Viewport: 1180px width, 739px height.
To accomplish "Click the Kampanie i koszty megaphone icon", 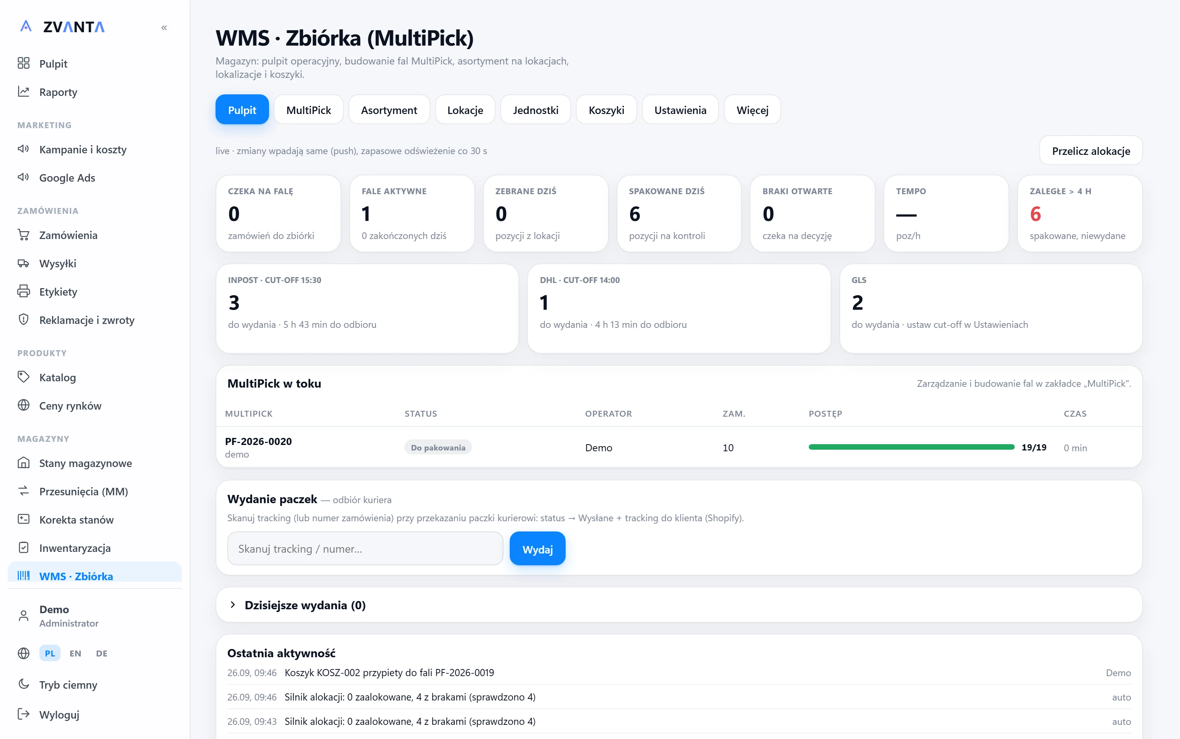I will click(24, 149).
